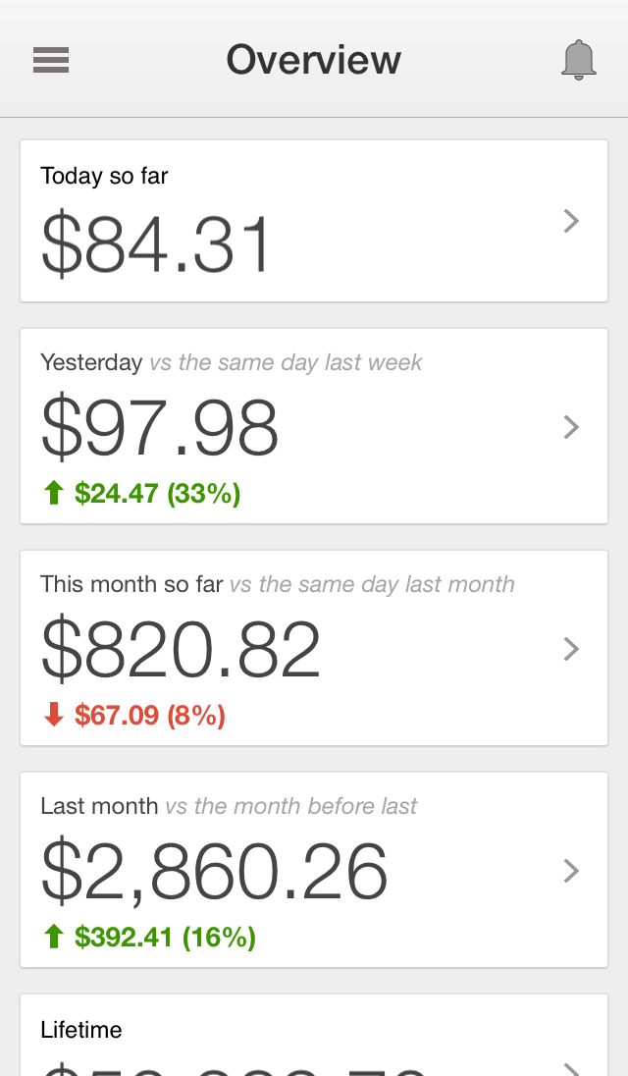
Task: Tap the Today so far label
Action: pyautogui.click(x=104, y=176)
